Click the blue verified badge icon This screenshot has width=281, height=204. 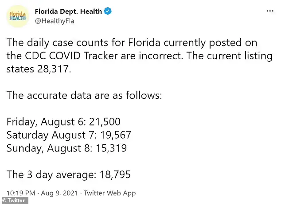108,11
